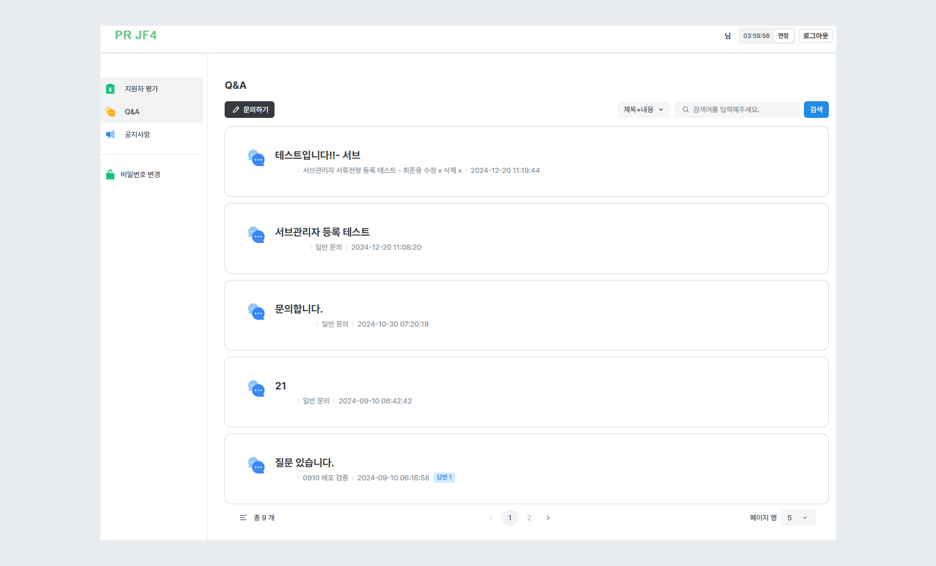
Task: Select 공지사항 in the sidebar menu
Action: 137,134
